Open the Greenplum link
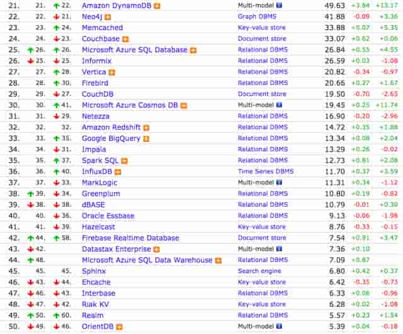This screenshot has height=334, width=403. click(101, 193)
